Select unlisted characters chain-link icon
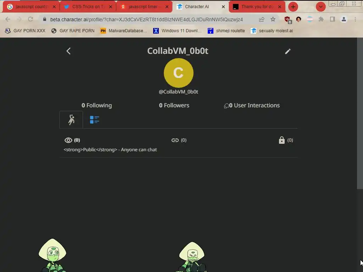 (x=175, y=140)
